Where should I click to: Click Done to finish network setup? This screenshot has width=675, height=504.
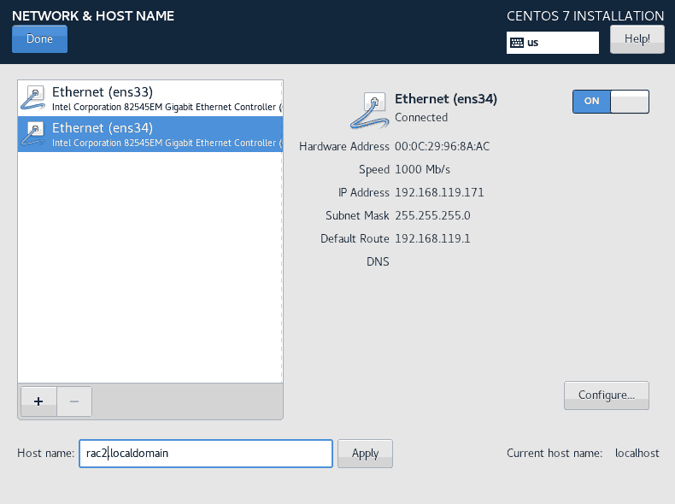(x=39, y=39)
